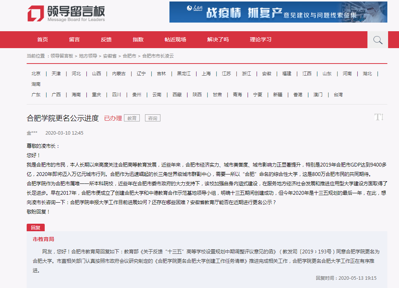Select 天津 in province list

56,74
